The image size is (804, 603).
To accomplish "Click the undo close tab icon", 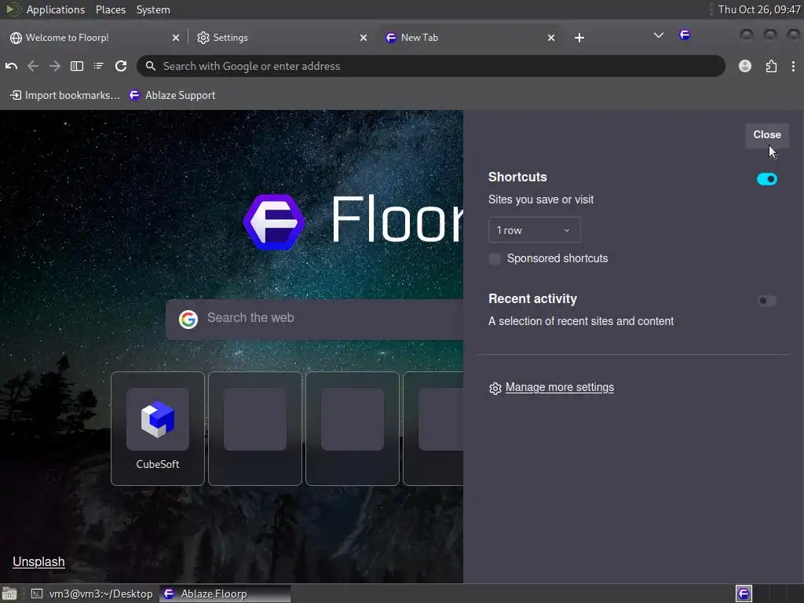I will [11, 66].
